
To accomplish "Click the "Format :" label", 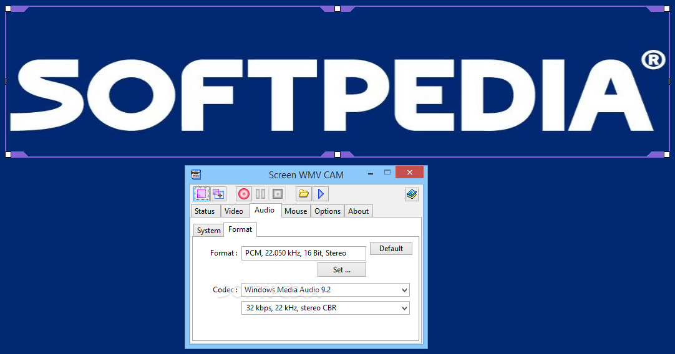I will click(224, 253).
